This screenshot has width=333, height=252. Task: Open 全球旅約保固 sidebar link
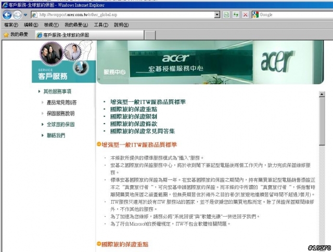(x=60, y=125)
